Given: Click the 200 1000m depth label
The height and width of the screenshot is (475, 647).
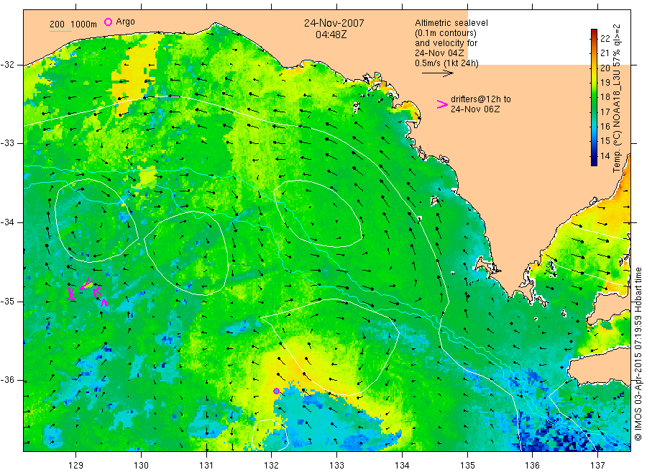Looking at the screenshot, I should tap(73, 24).
